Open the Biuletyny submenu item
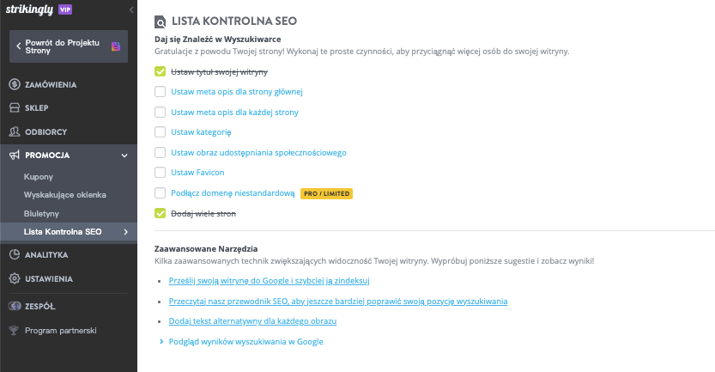The height and width of the screenshot is (372, 715). 42,212
